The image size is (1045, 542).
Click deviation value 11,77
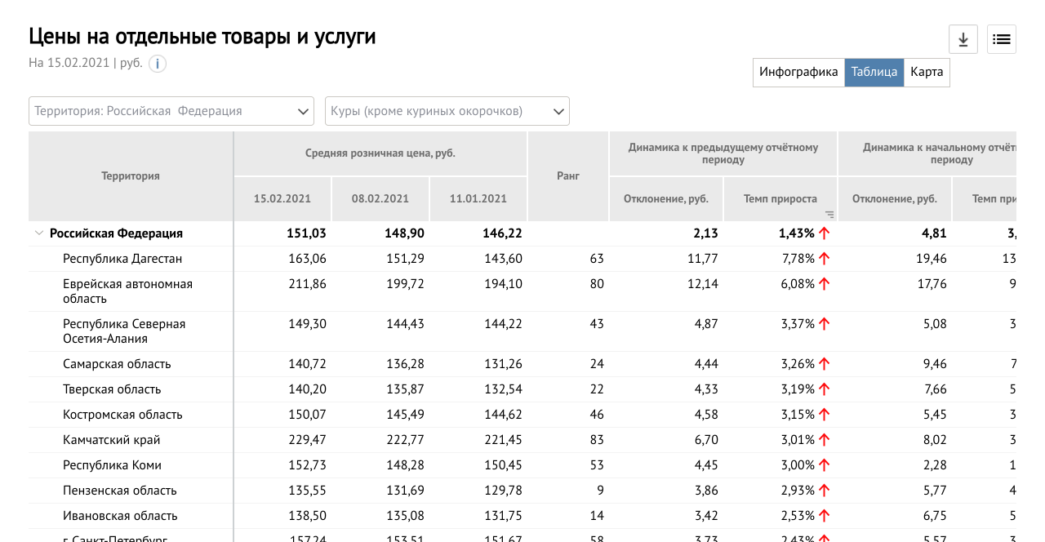703,259
